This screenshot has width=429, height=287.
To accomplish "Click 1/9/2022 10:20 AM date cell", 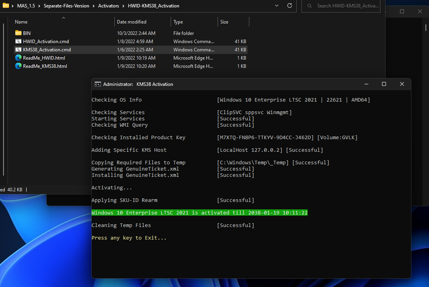I will (x=136, y=66).
